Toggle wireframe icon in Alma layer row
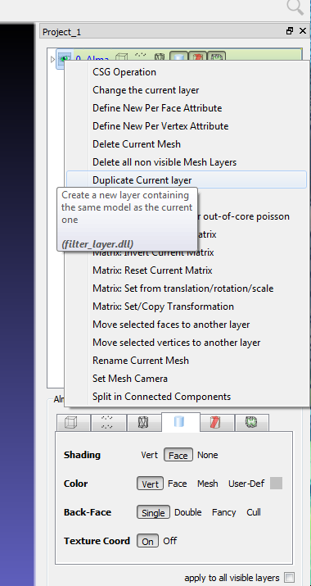Image resolution: width=311 pixels, height=586 pixels. pos(160,57)
